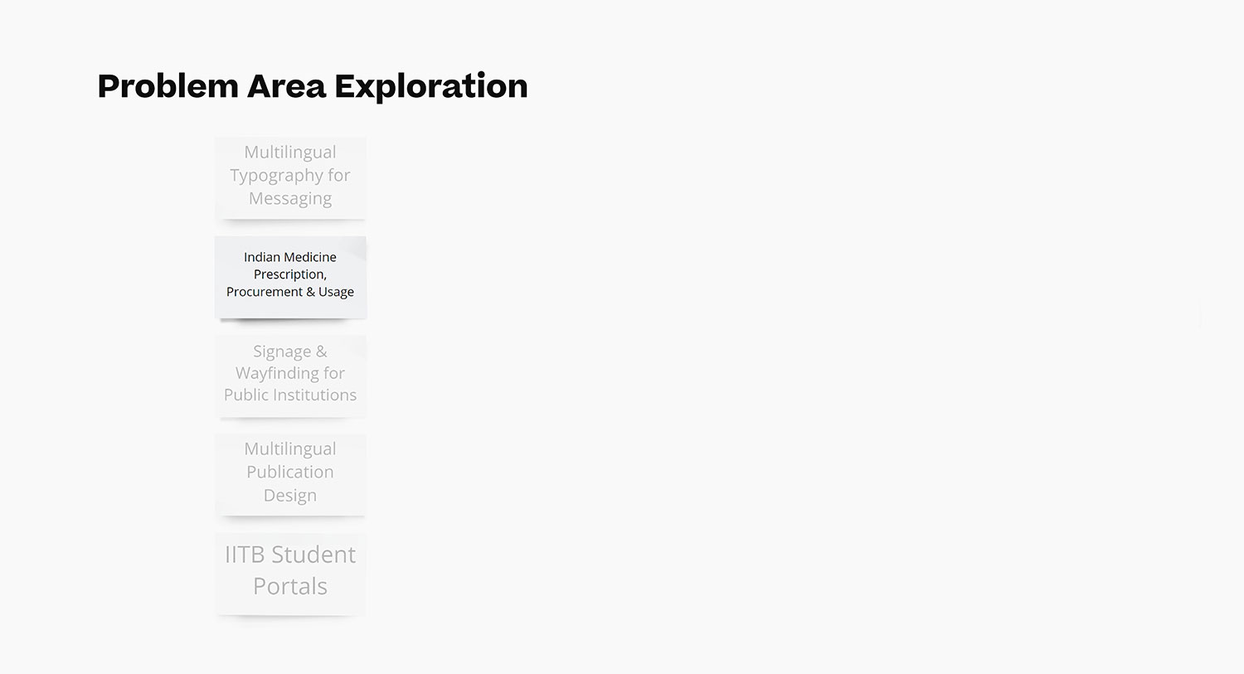
Task: Choose the card mentioning Publication
Action: click(x=290, y=473)
